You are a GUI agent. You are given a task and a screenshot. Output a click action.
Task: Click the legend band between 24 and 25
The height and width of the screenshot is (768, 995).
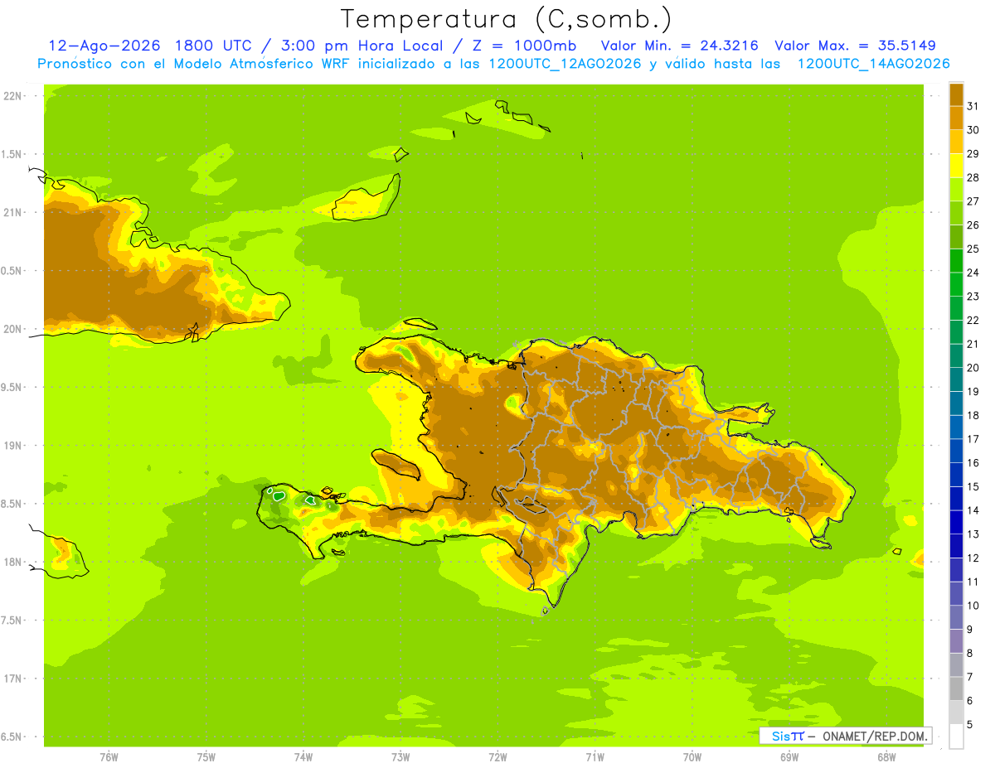(x=956, y=260)
